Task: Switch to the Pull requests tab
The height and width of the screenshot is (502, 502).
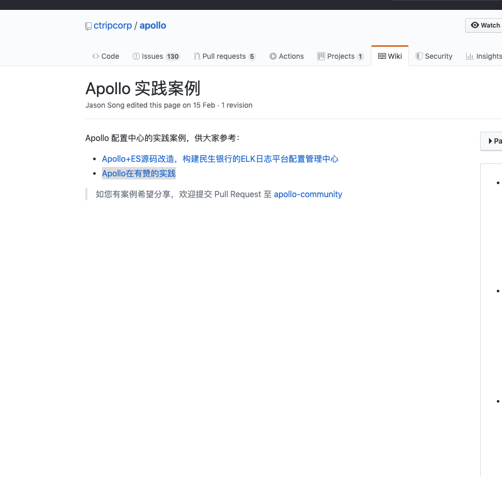Action: tap(224, 56)
